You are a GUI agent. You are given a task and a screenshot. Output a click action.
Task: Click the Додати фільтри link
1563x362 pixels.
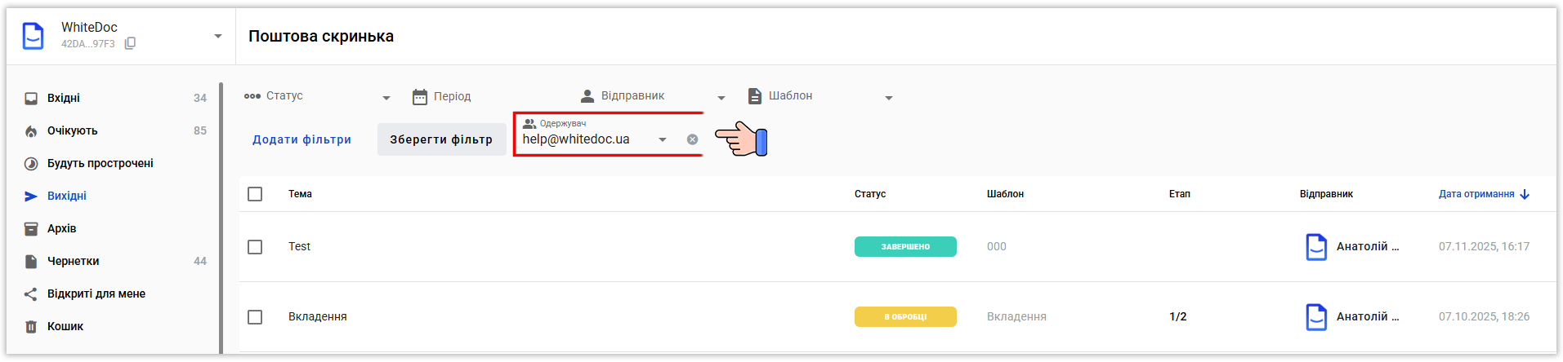coord(301,139)
